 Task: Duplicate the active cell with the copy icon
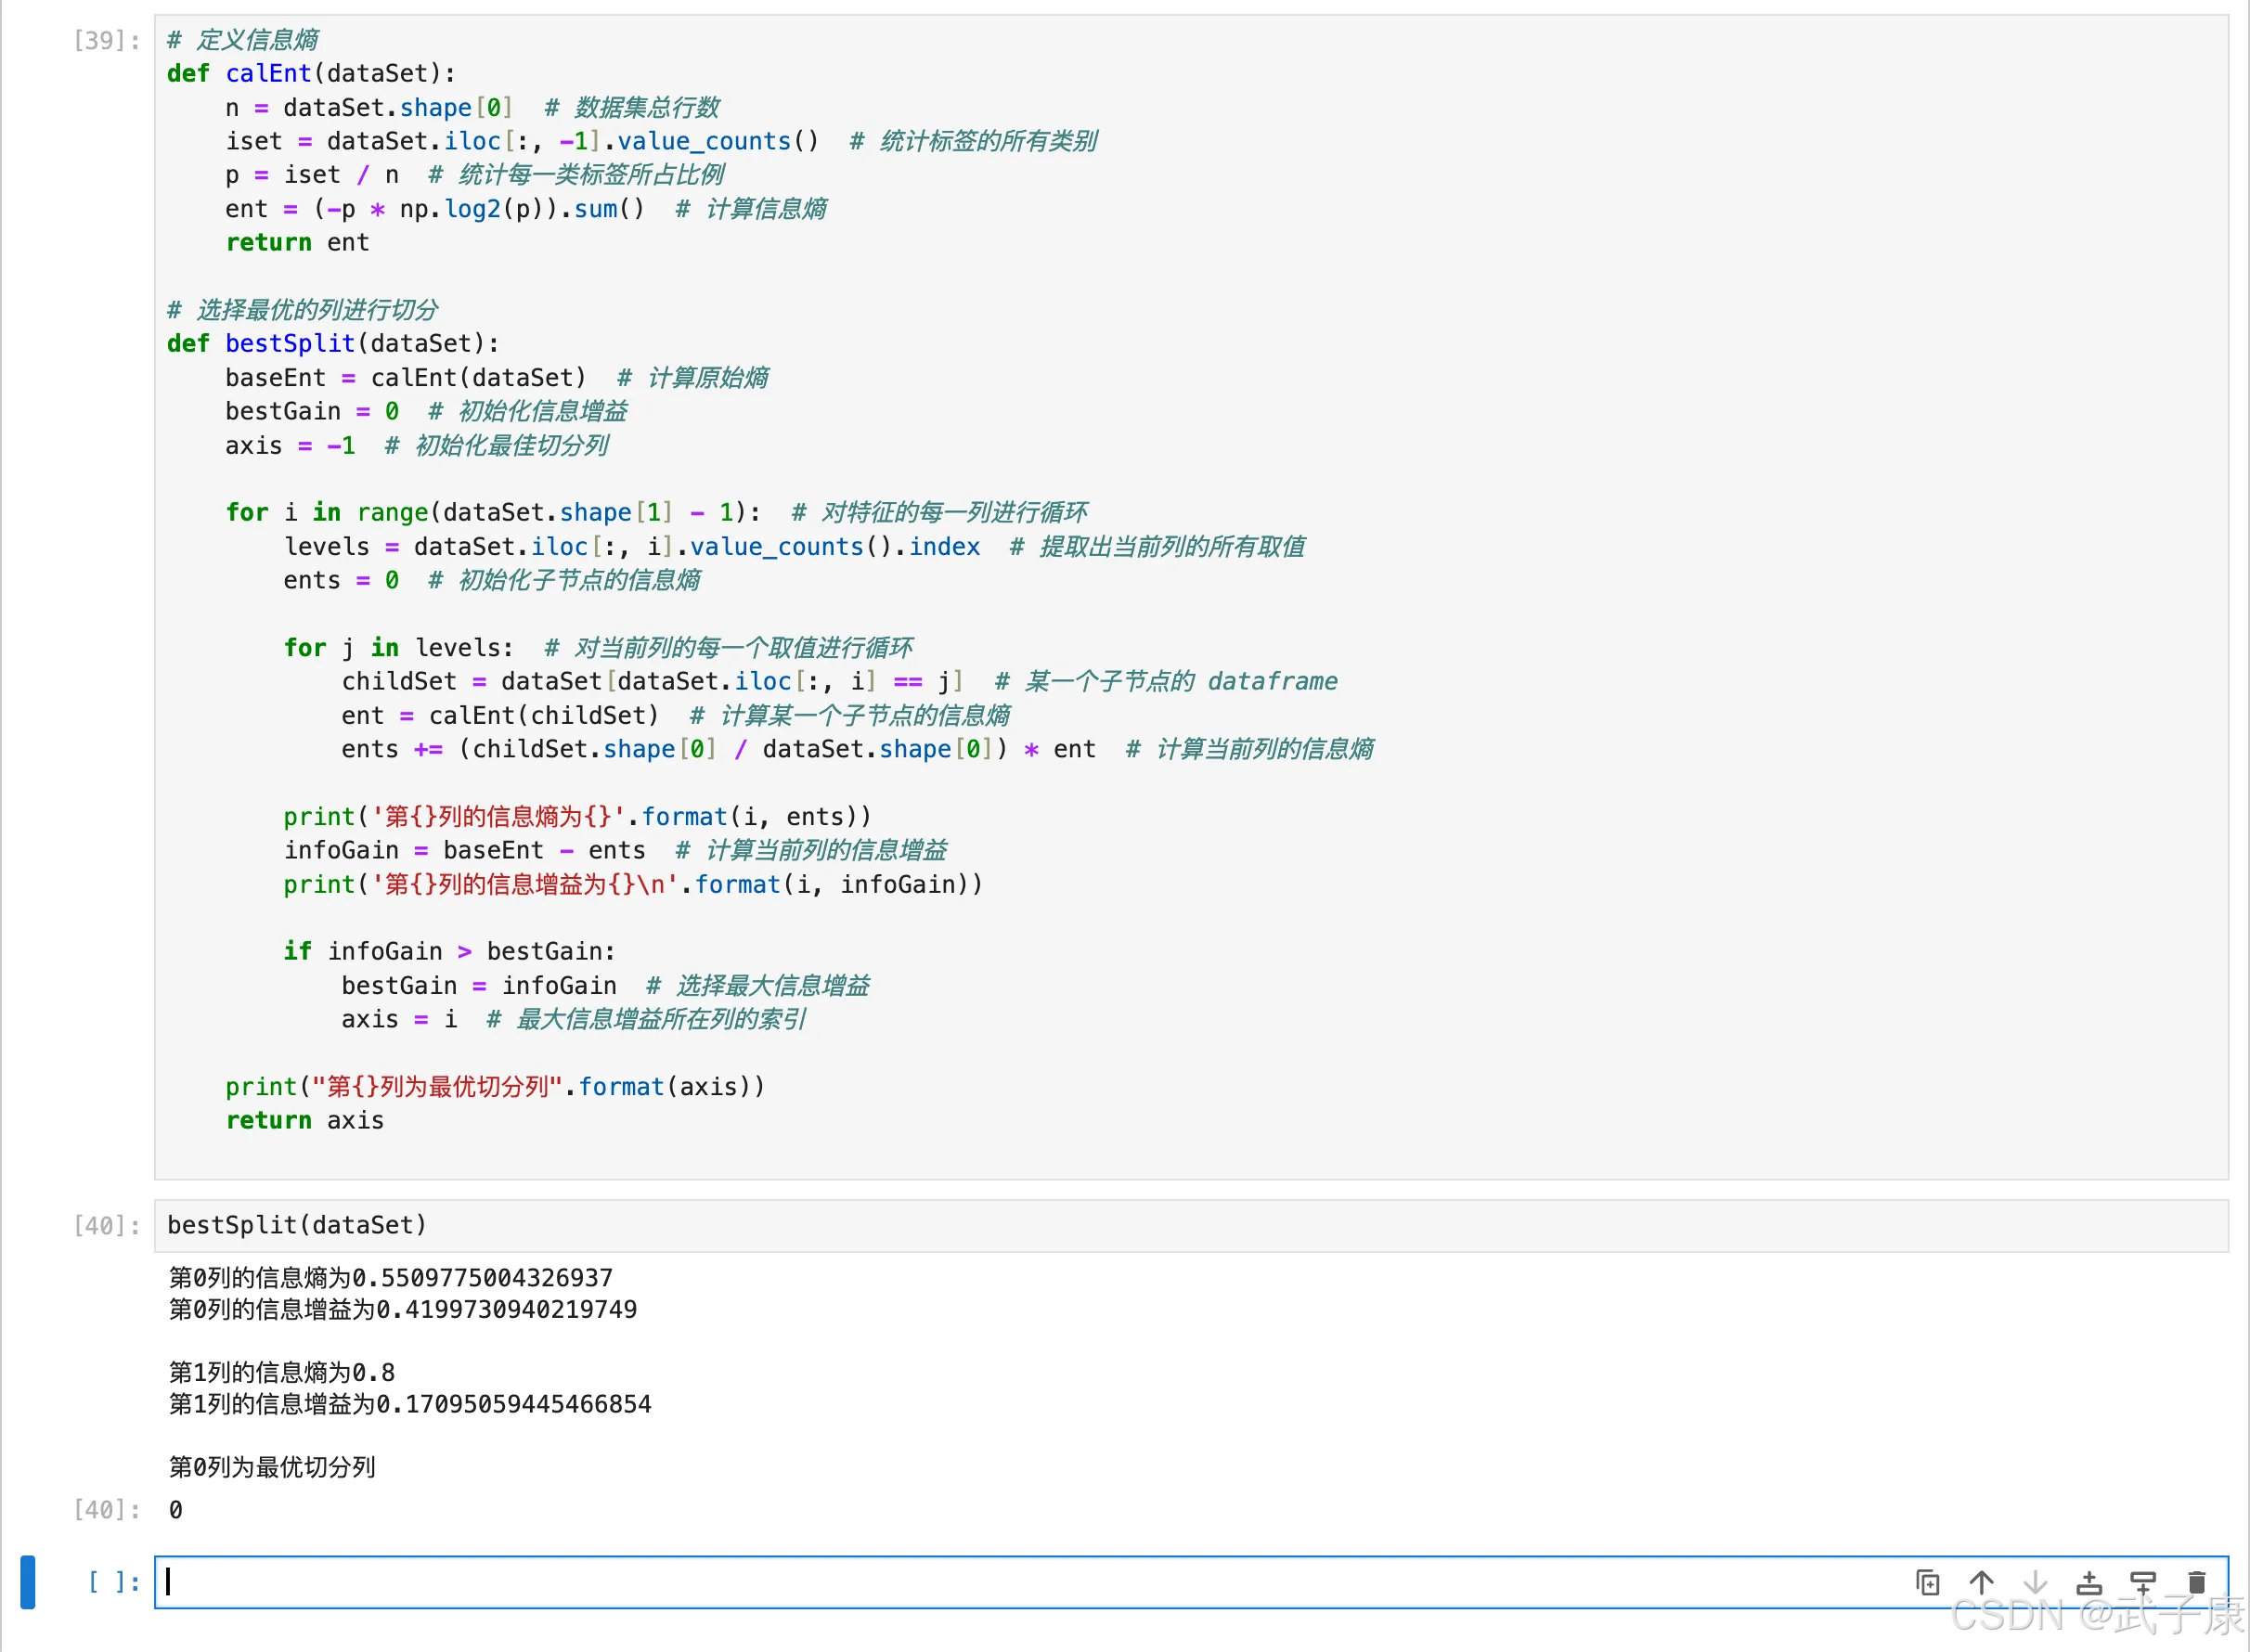(x=1927, y=1583)
